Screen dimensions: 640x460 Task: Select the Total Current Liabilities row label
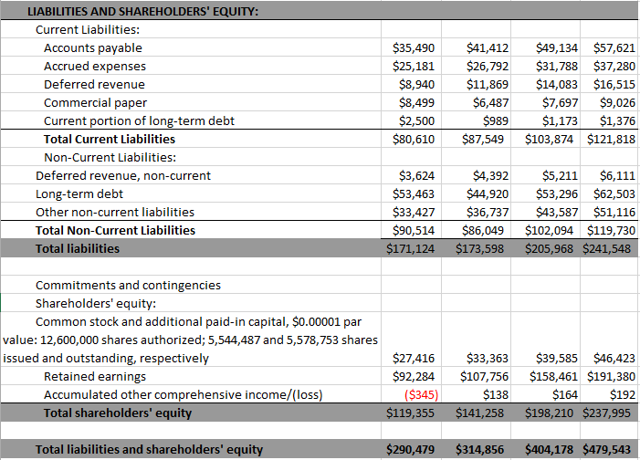pos(110,139)
